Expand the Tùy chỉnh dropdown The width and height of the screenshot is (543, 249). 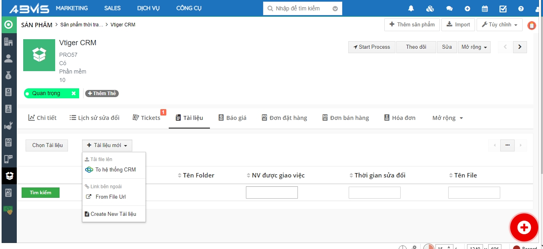click(499, 25)
